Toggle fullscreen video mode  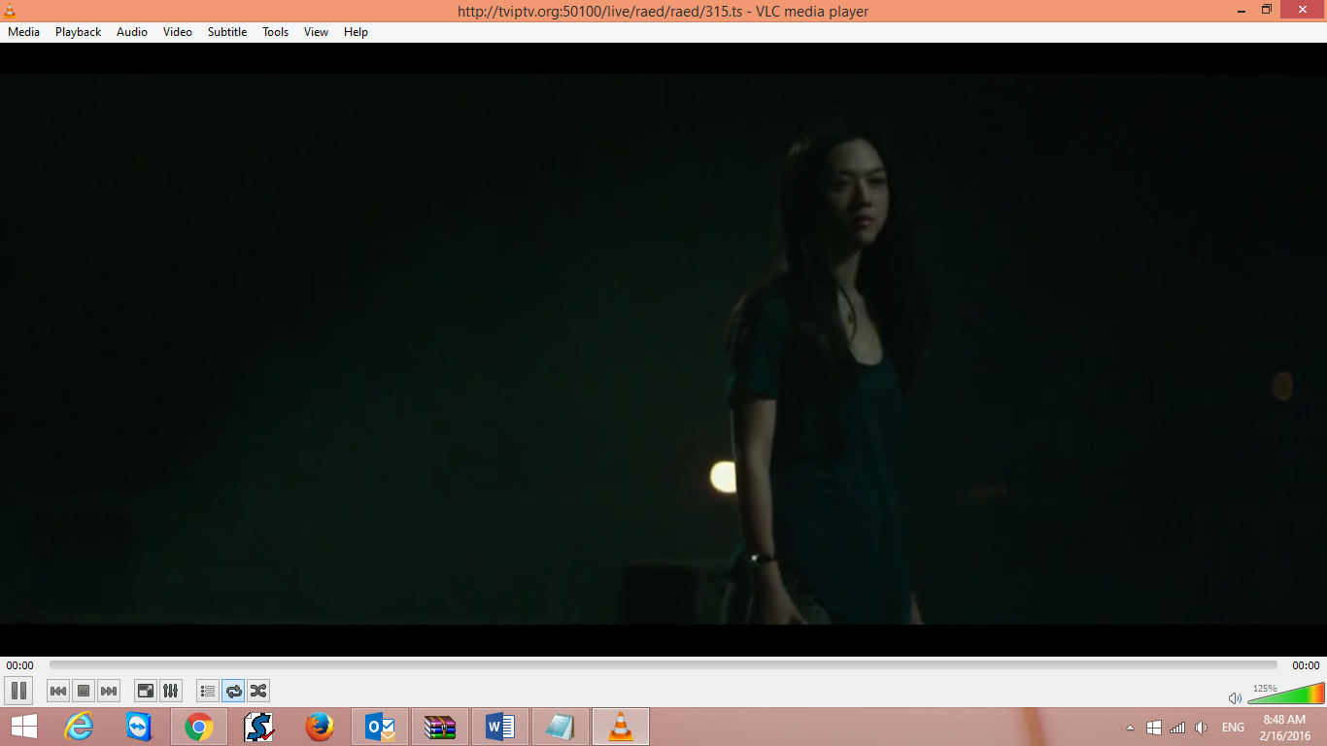pos(146,691)
